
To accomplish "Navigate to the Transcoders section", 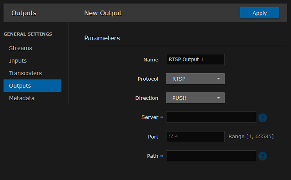I will point(25,73).
